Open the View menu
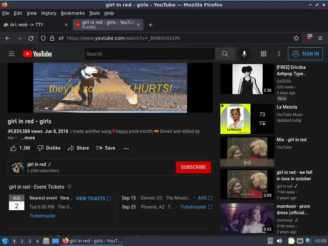The height and width of the screenshot is (246, 328). point(32,13)
